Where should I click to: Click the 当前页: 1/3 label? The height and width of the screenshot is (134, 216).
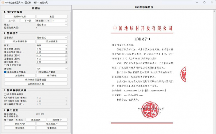tap(43, 21)
